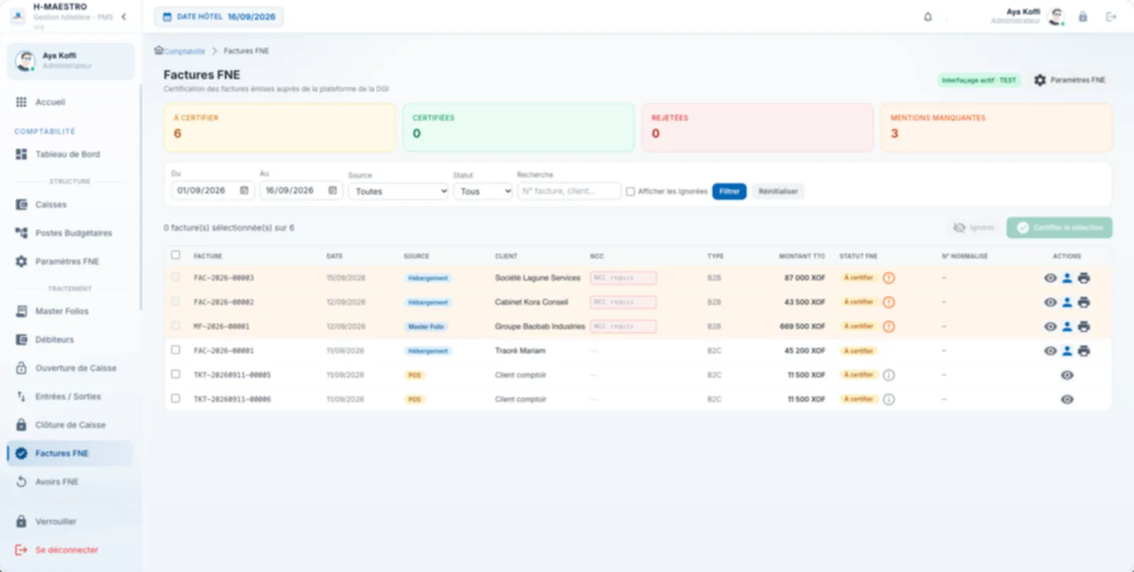The height and width of the screenshot is (572, 1134).
Task: Click the Certifiées summary card
Action: click(519, 127)
